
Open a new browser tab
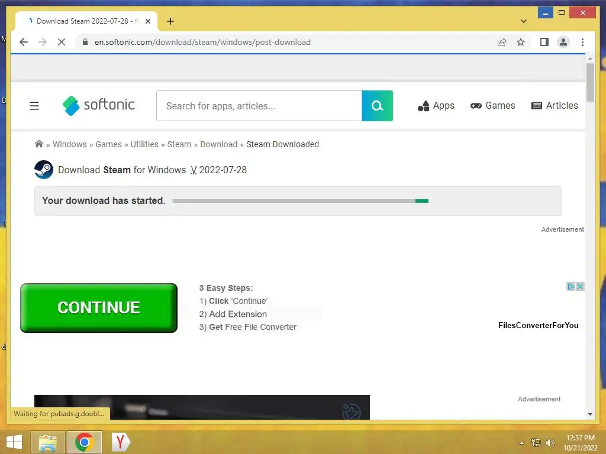[x=170, y=21]
